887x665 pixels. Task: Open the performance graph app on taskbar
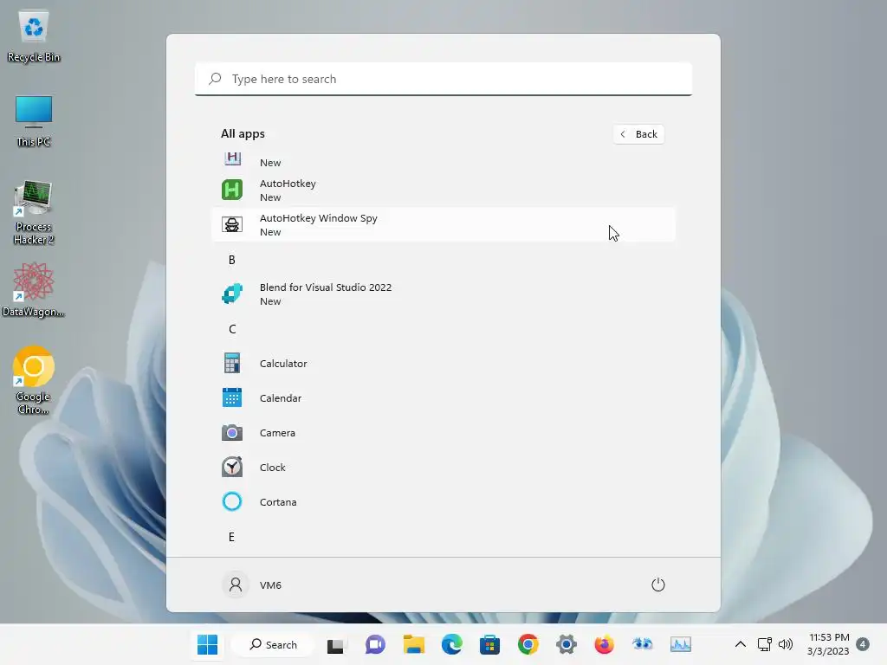point(681,644)
